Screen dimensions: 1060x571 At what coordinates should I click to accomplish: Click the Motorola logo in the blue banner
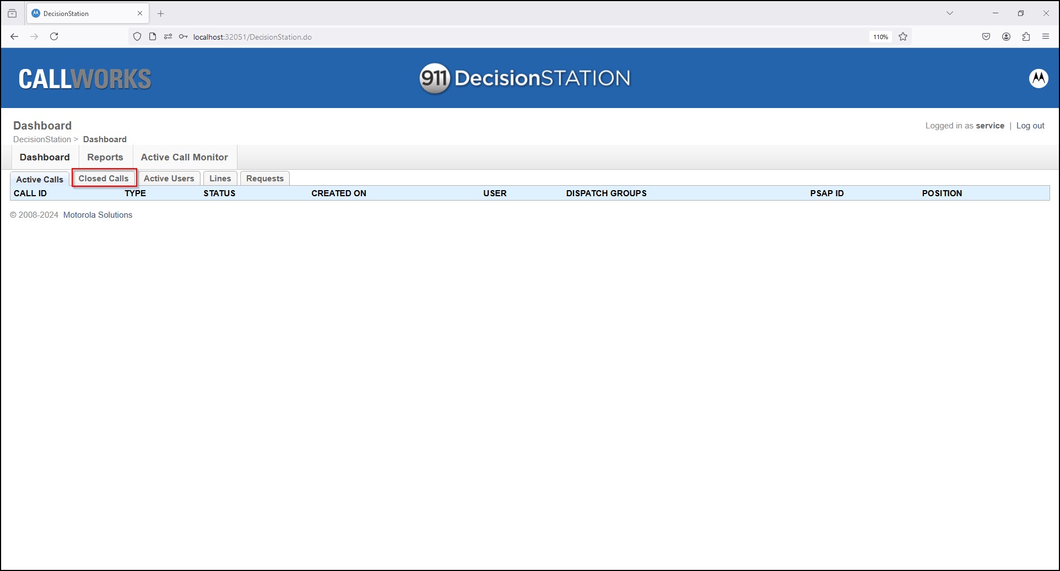click(1039, 78)
